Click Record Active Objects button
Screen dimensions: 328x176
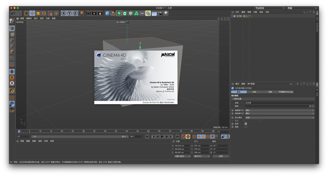[x=184, y=137]
